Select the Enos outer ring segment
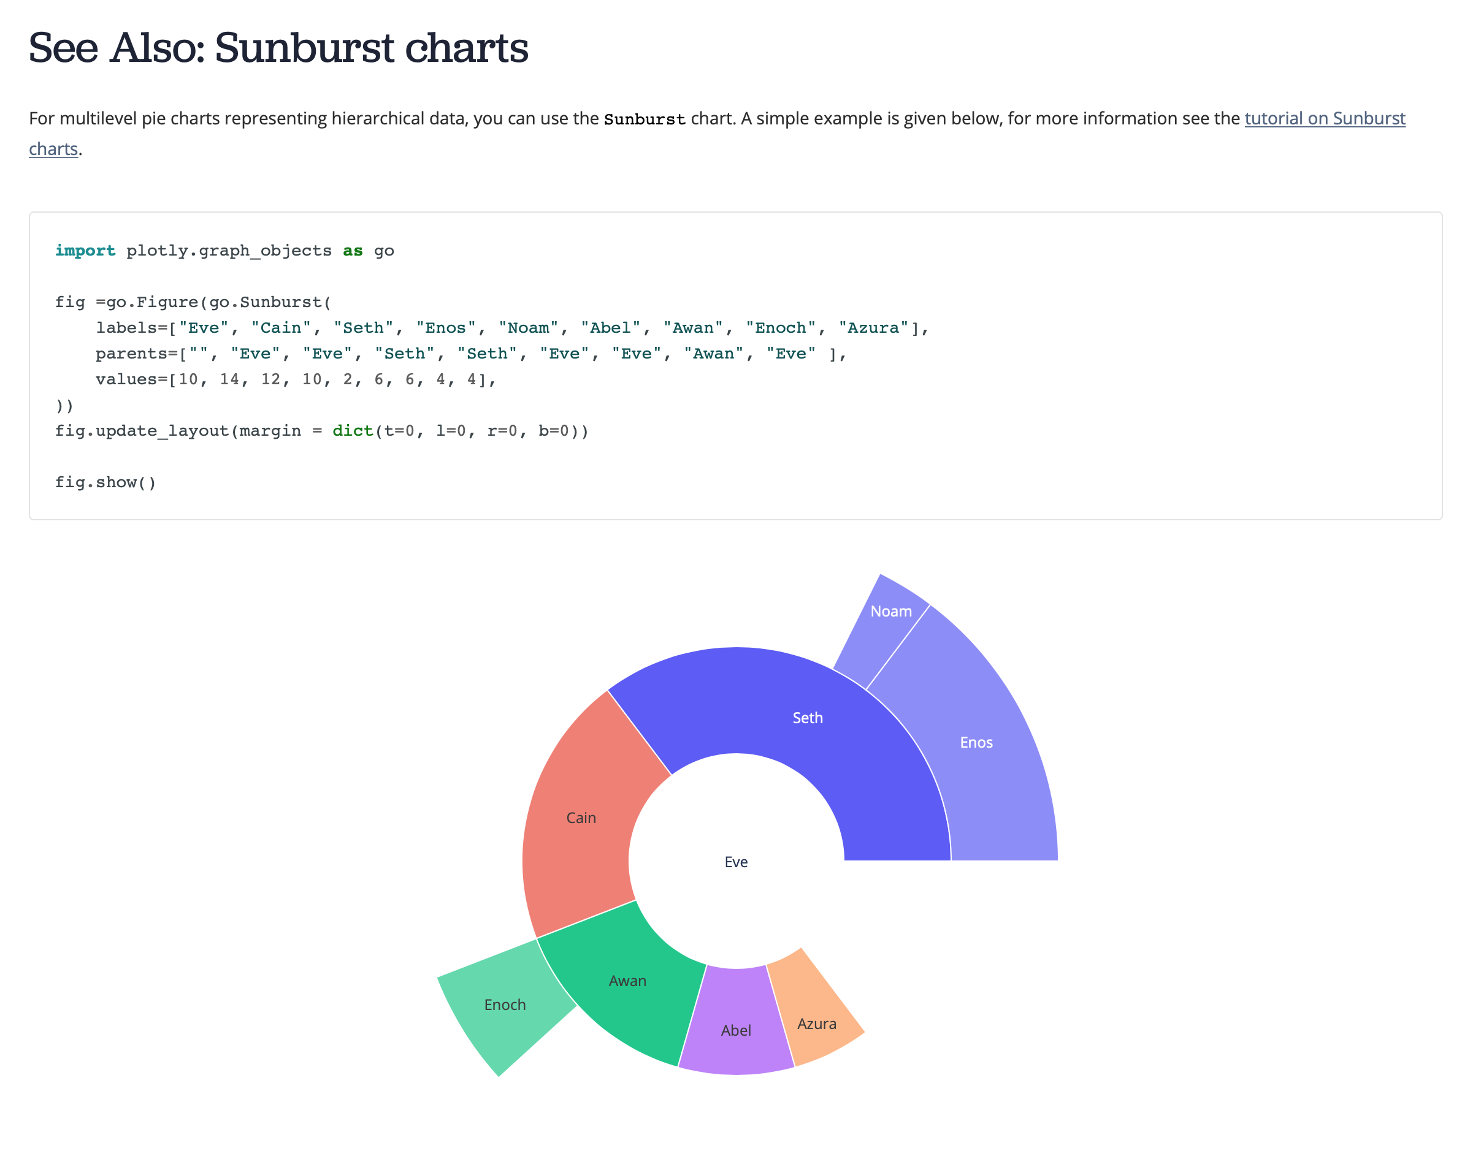The height and width of the screenshot is (1173, 1462). pos(976,742)
